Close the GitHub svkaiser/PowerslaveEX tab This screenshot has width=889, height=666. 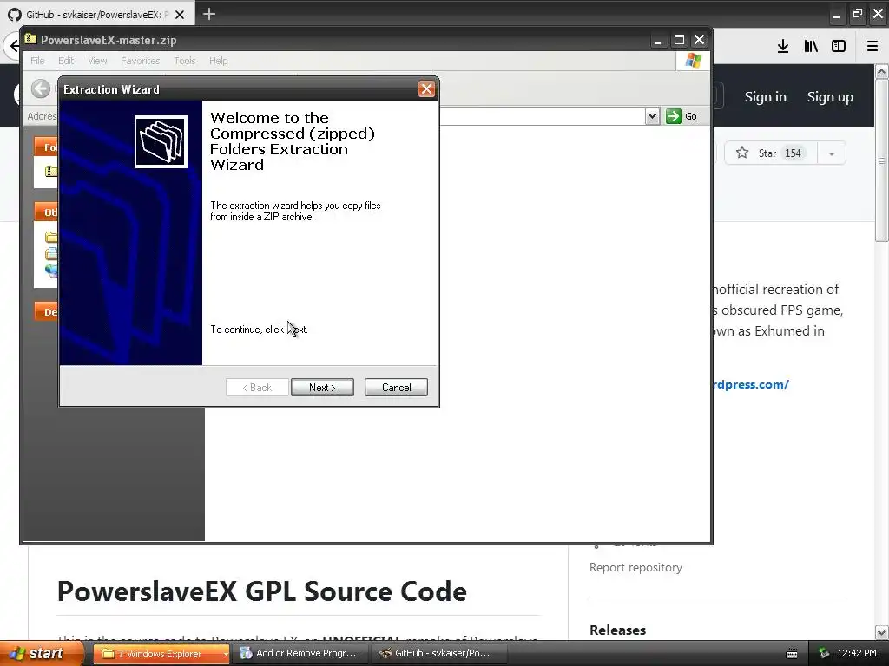click(180, 15)
